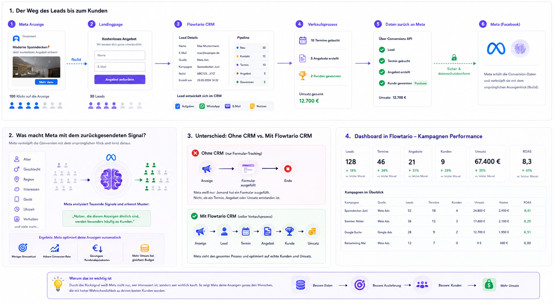Click the large purple brain in section 2

111,179
